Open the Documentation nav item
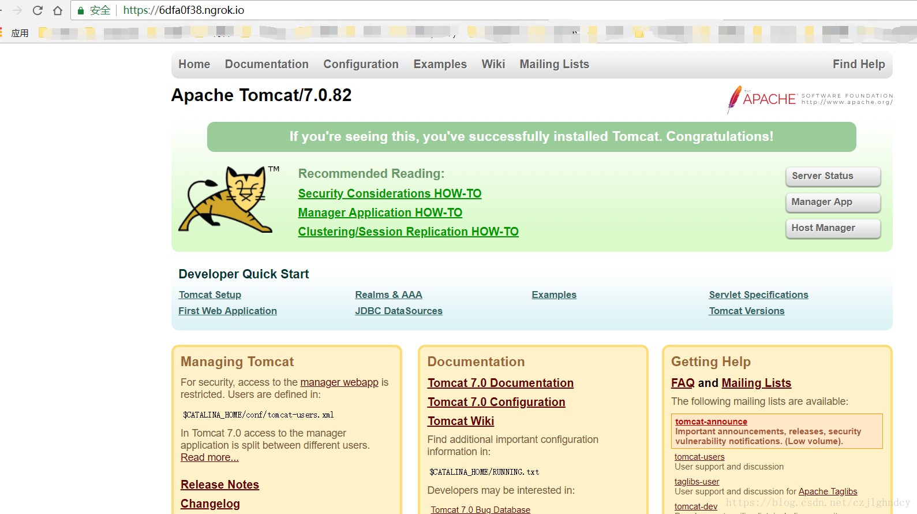Image resolution: width=917 pixels, height=514 pixels. click(267, 64)
